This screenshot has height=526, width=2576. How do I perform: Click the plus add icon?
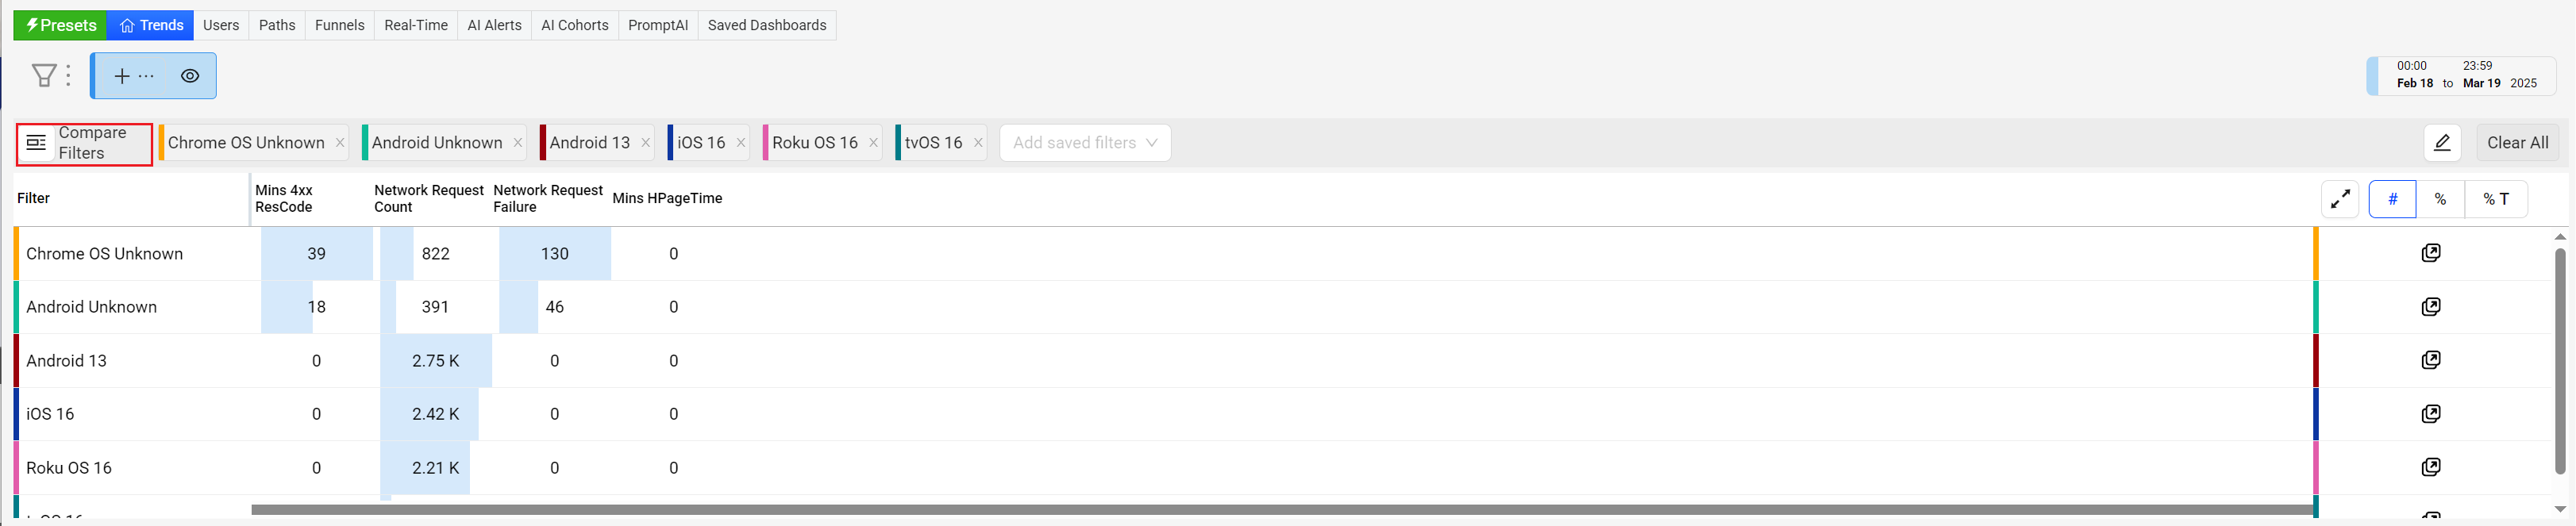click(x=122, y=76)
